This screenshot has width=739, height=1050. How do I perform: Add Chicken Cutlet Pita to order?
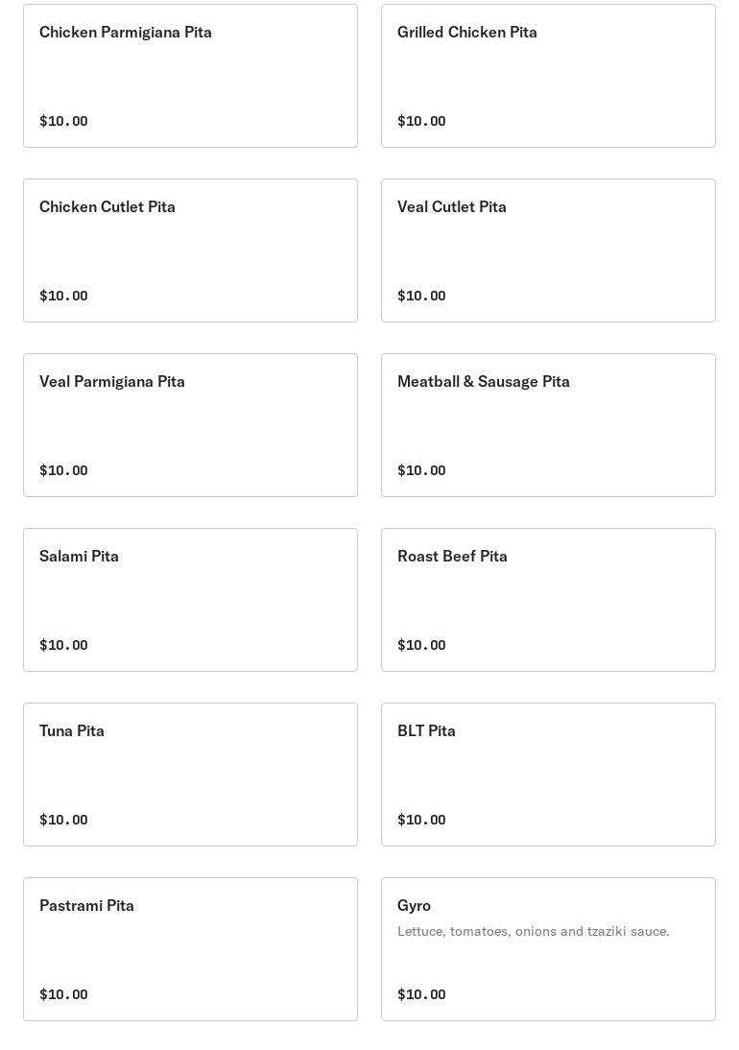tap(190, 251)
